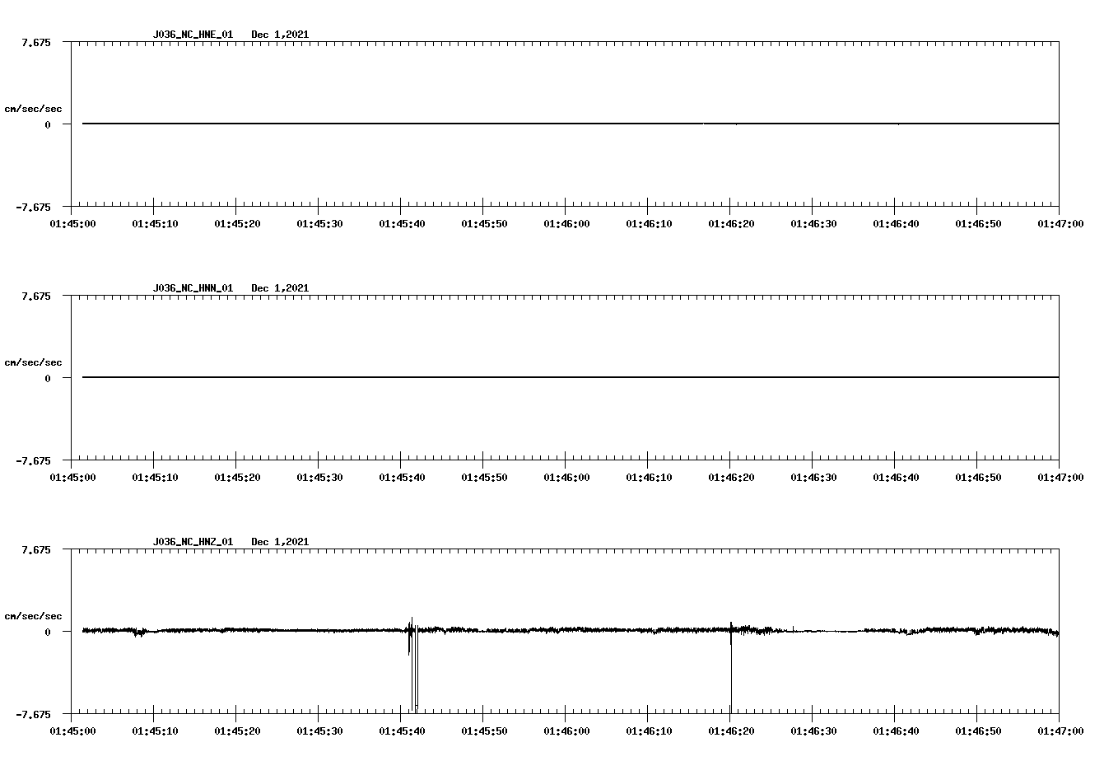This screenshot has width=1118, height=761.
Task: Click the positive 7.675 axis value on HNZ plot
Action: pyautogui.click(x=36, y=549)
